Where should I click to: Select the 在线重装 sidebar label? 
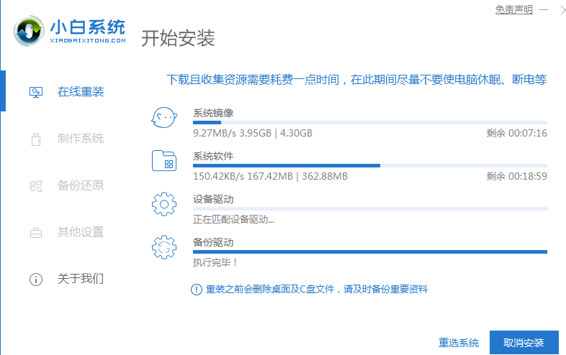[x=81, y=92]
